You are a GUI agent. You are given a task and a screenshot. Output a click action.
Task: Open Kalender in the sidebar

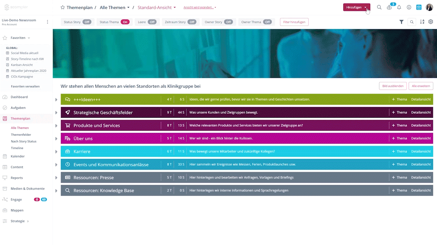pos(18,156)
